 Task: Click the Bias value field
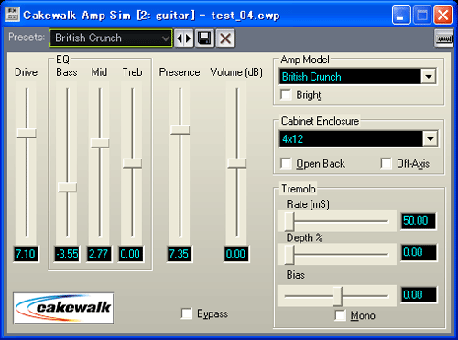(x=419, y=295)
